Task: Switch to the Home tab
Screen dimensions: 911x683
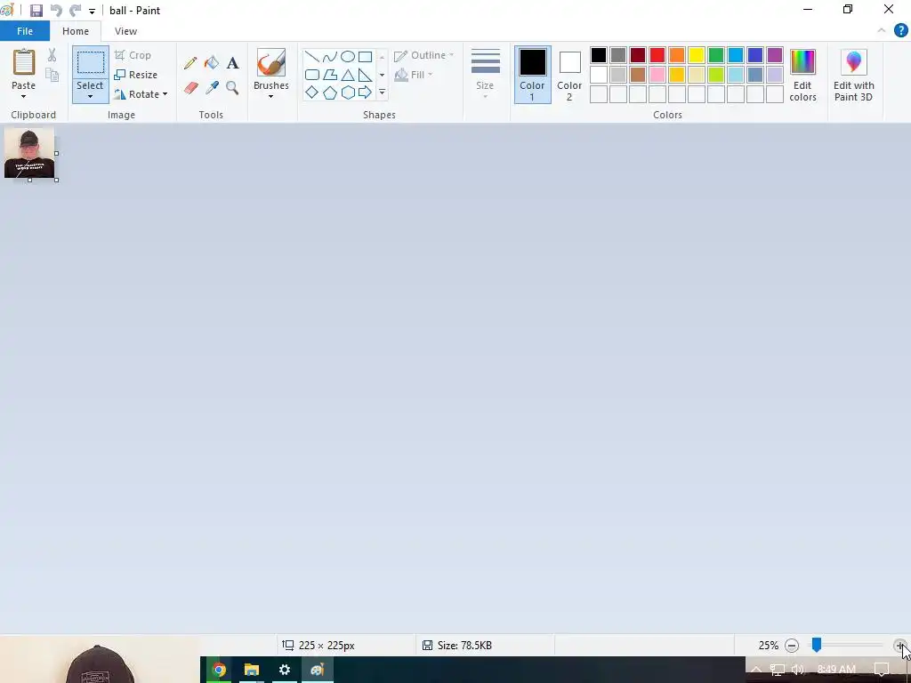Action: coord(76,31)
